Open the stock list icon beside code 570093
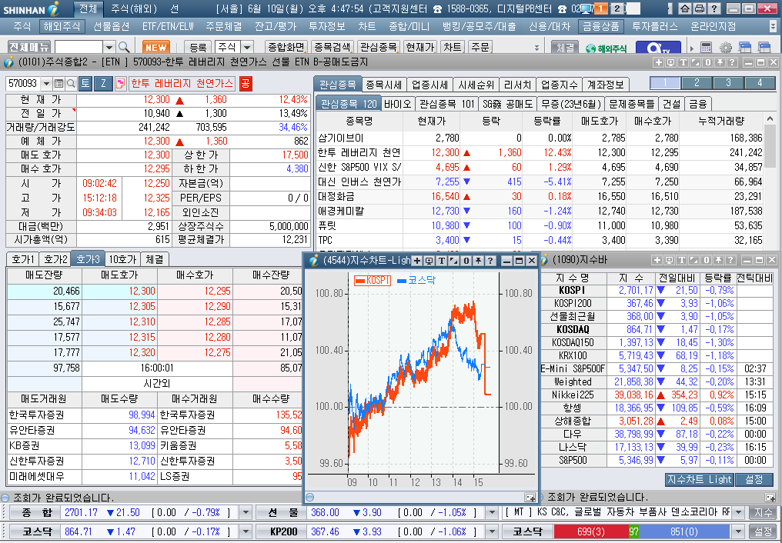 click(58, 84)
